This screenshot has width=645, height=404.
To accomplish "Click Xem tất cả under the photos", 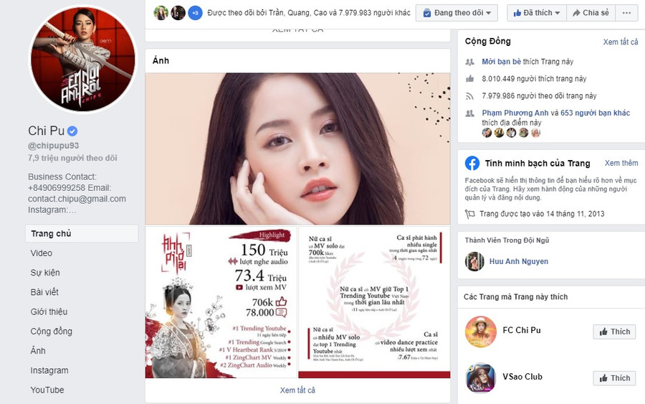I will (297, 390).
